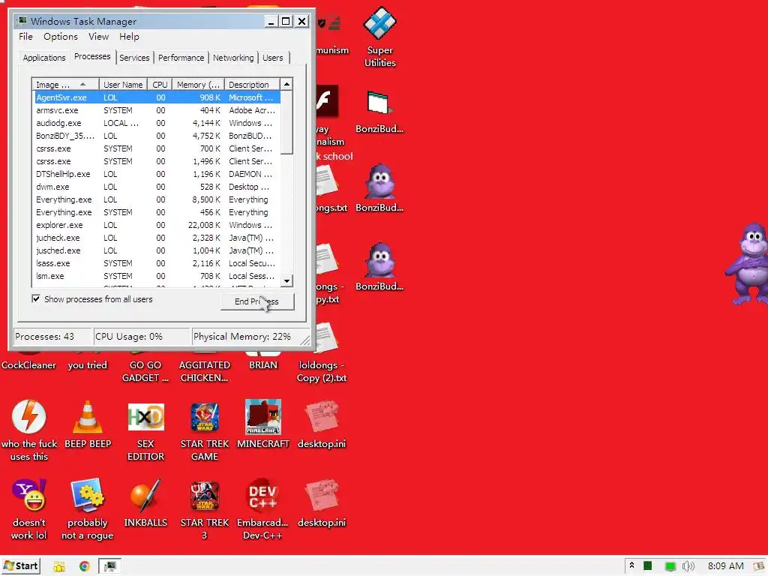768x576 pixels.
Task: Select the CockCleaner desktop label
Action: (28, 365)
